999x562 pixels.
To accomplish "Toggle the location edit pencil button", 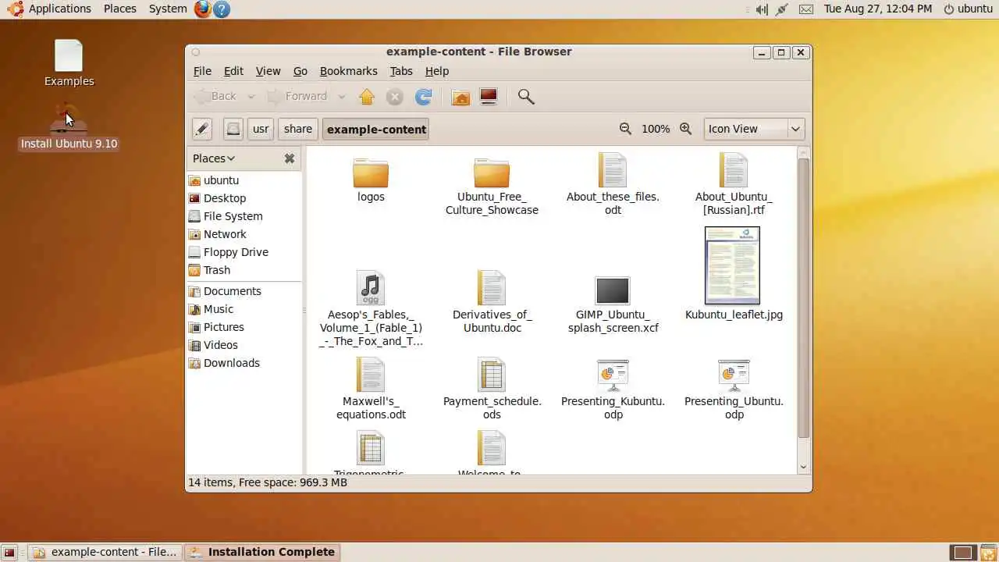I will coord(202,129).
